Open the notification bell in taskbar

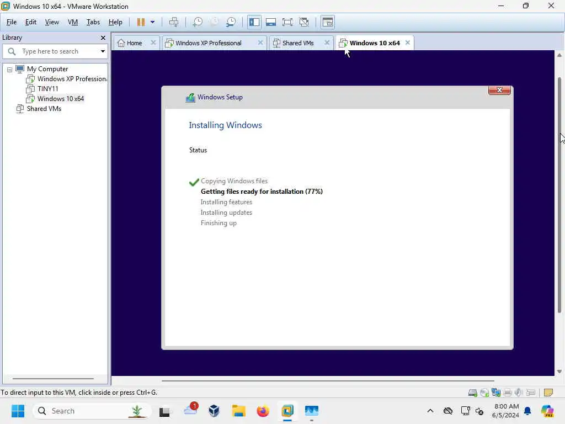point(527,411)
